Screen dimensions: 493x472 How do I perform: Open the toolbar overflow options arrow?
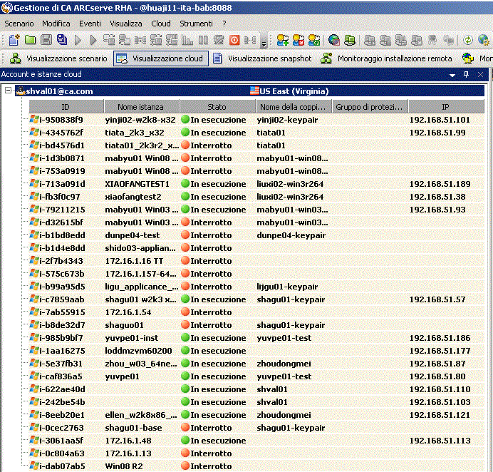pyautogui.click(x=264, y=41)
